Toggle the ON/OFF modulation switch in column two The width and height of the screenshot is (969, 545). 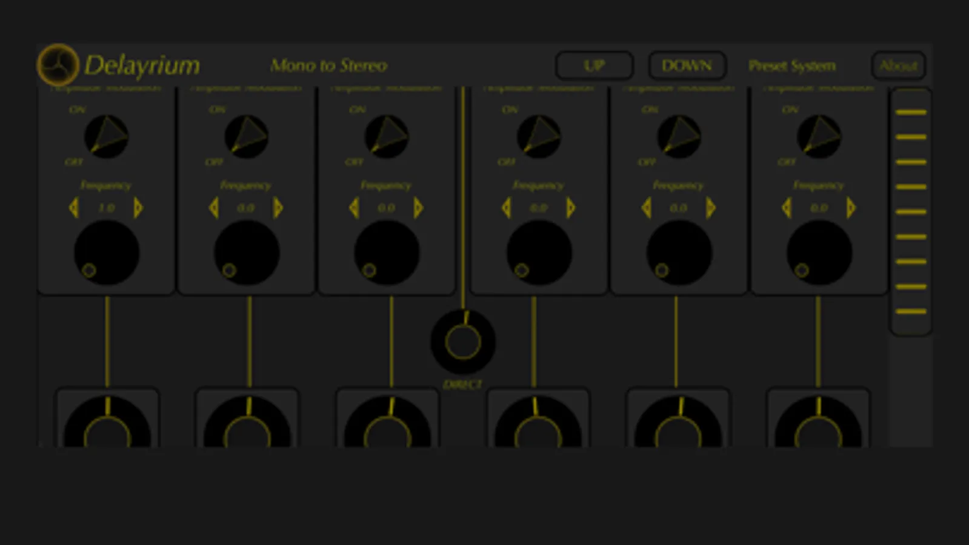tap(246, 136)
